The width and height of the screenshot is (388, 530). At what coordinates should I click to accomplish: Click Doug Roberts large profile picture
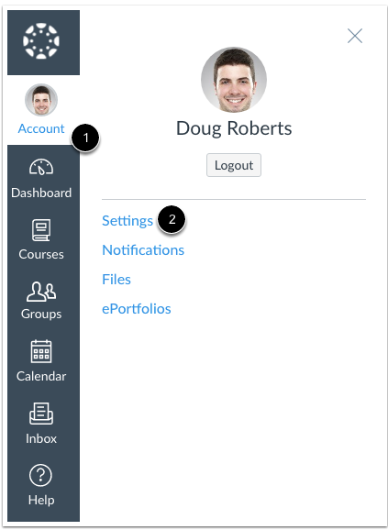[x=234, y=80]
